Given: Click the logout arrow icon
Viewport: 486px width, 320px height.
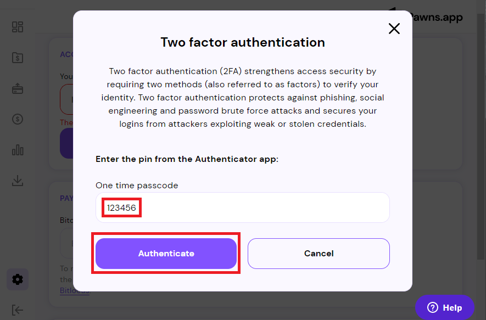Looking at the screenshot, I should pos(18,310).
